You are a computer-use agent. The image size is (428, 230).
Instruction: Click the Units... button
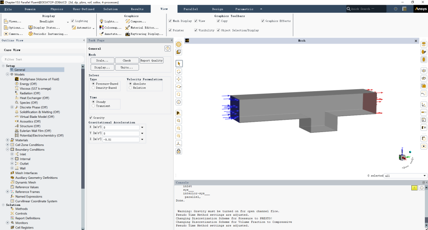[x=127, y=67]
